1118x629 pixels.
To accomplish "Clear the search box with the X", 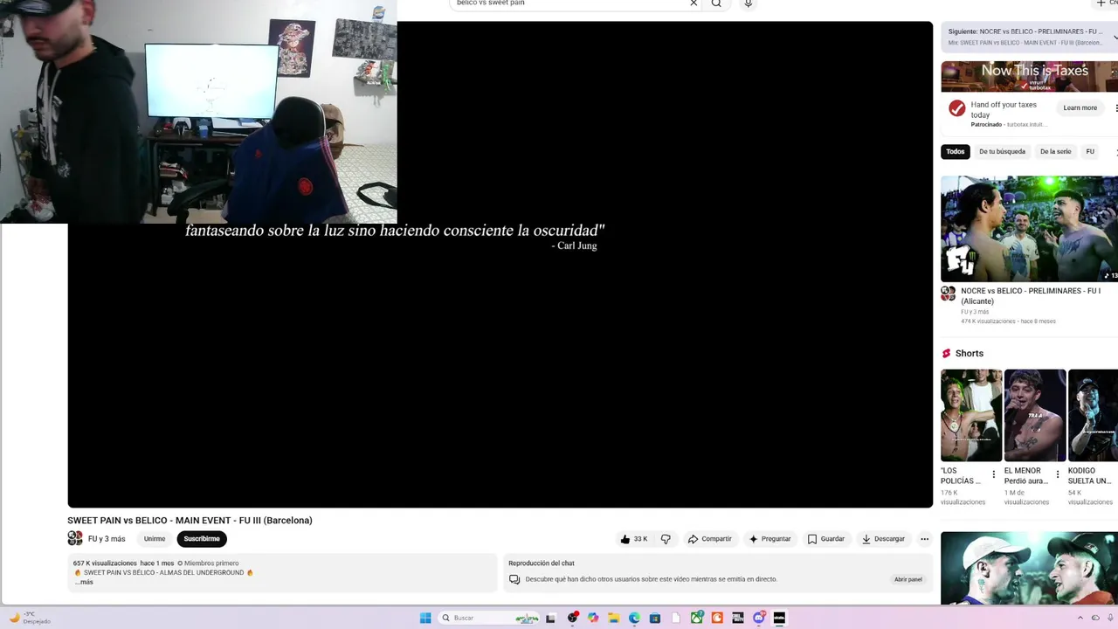I will tap(694, 3).
